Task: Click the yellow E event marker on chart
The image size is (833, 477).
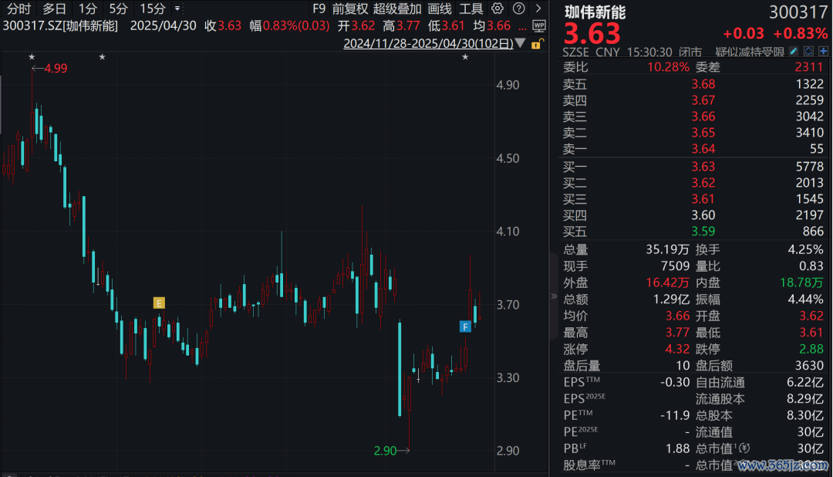Action: 158,303
